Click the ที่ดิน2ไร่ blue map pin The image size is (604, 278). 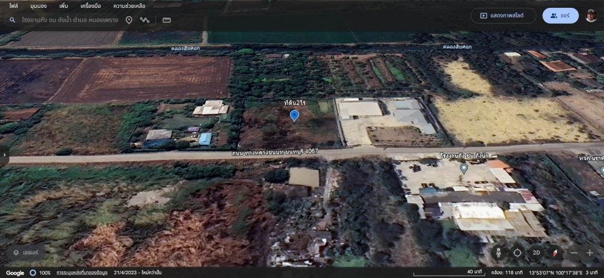(294, 115)
